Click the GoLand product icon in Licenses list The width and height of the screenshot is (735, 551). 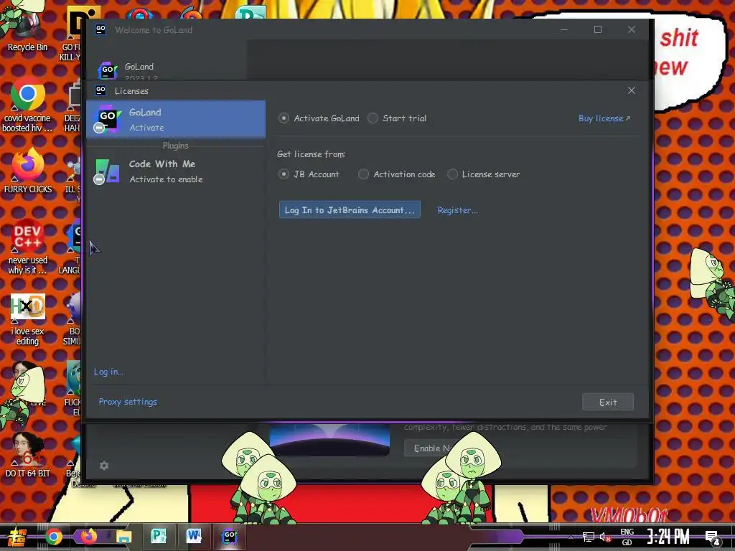(x=107, y=119)
